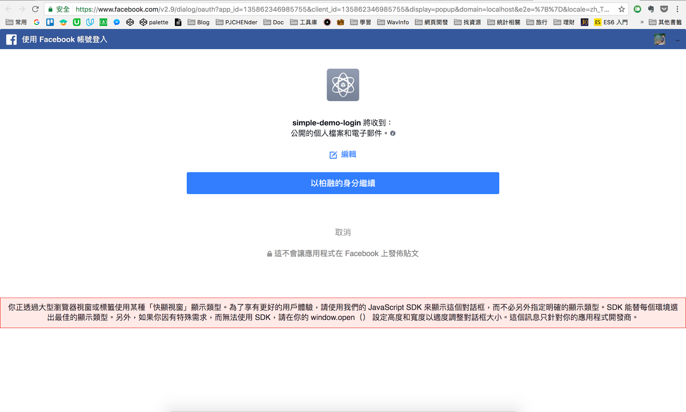The width and height of the screenshot is (686, 412).
Task: Show hidden bookmarks with » chevron
Action: pos(642,22)
